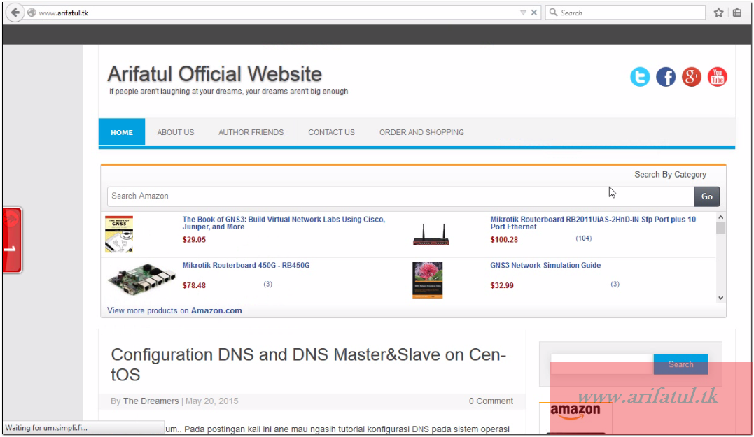754x437 pixels.
Task: Open ORDER AND SHOPPING menu item
Action: tap(421, 132)
